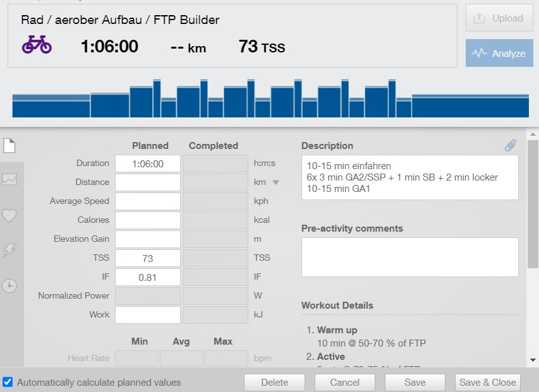539x392 pixels.
Task: Click Save & Close
Action: tap(487, 382)
